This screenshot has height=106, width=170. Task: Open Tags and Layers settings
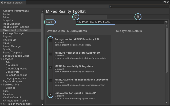click(13, 81)
